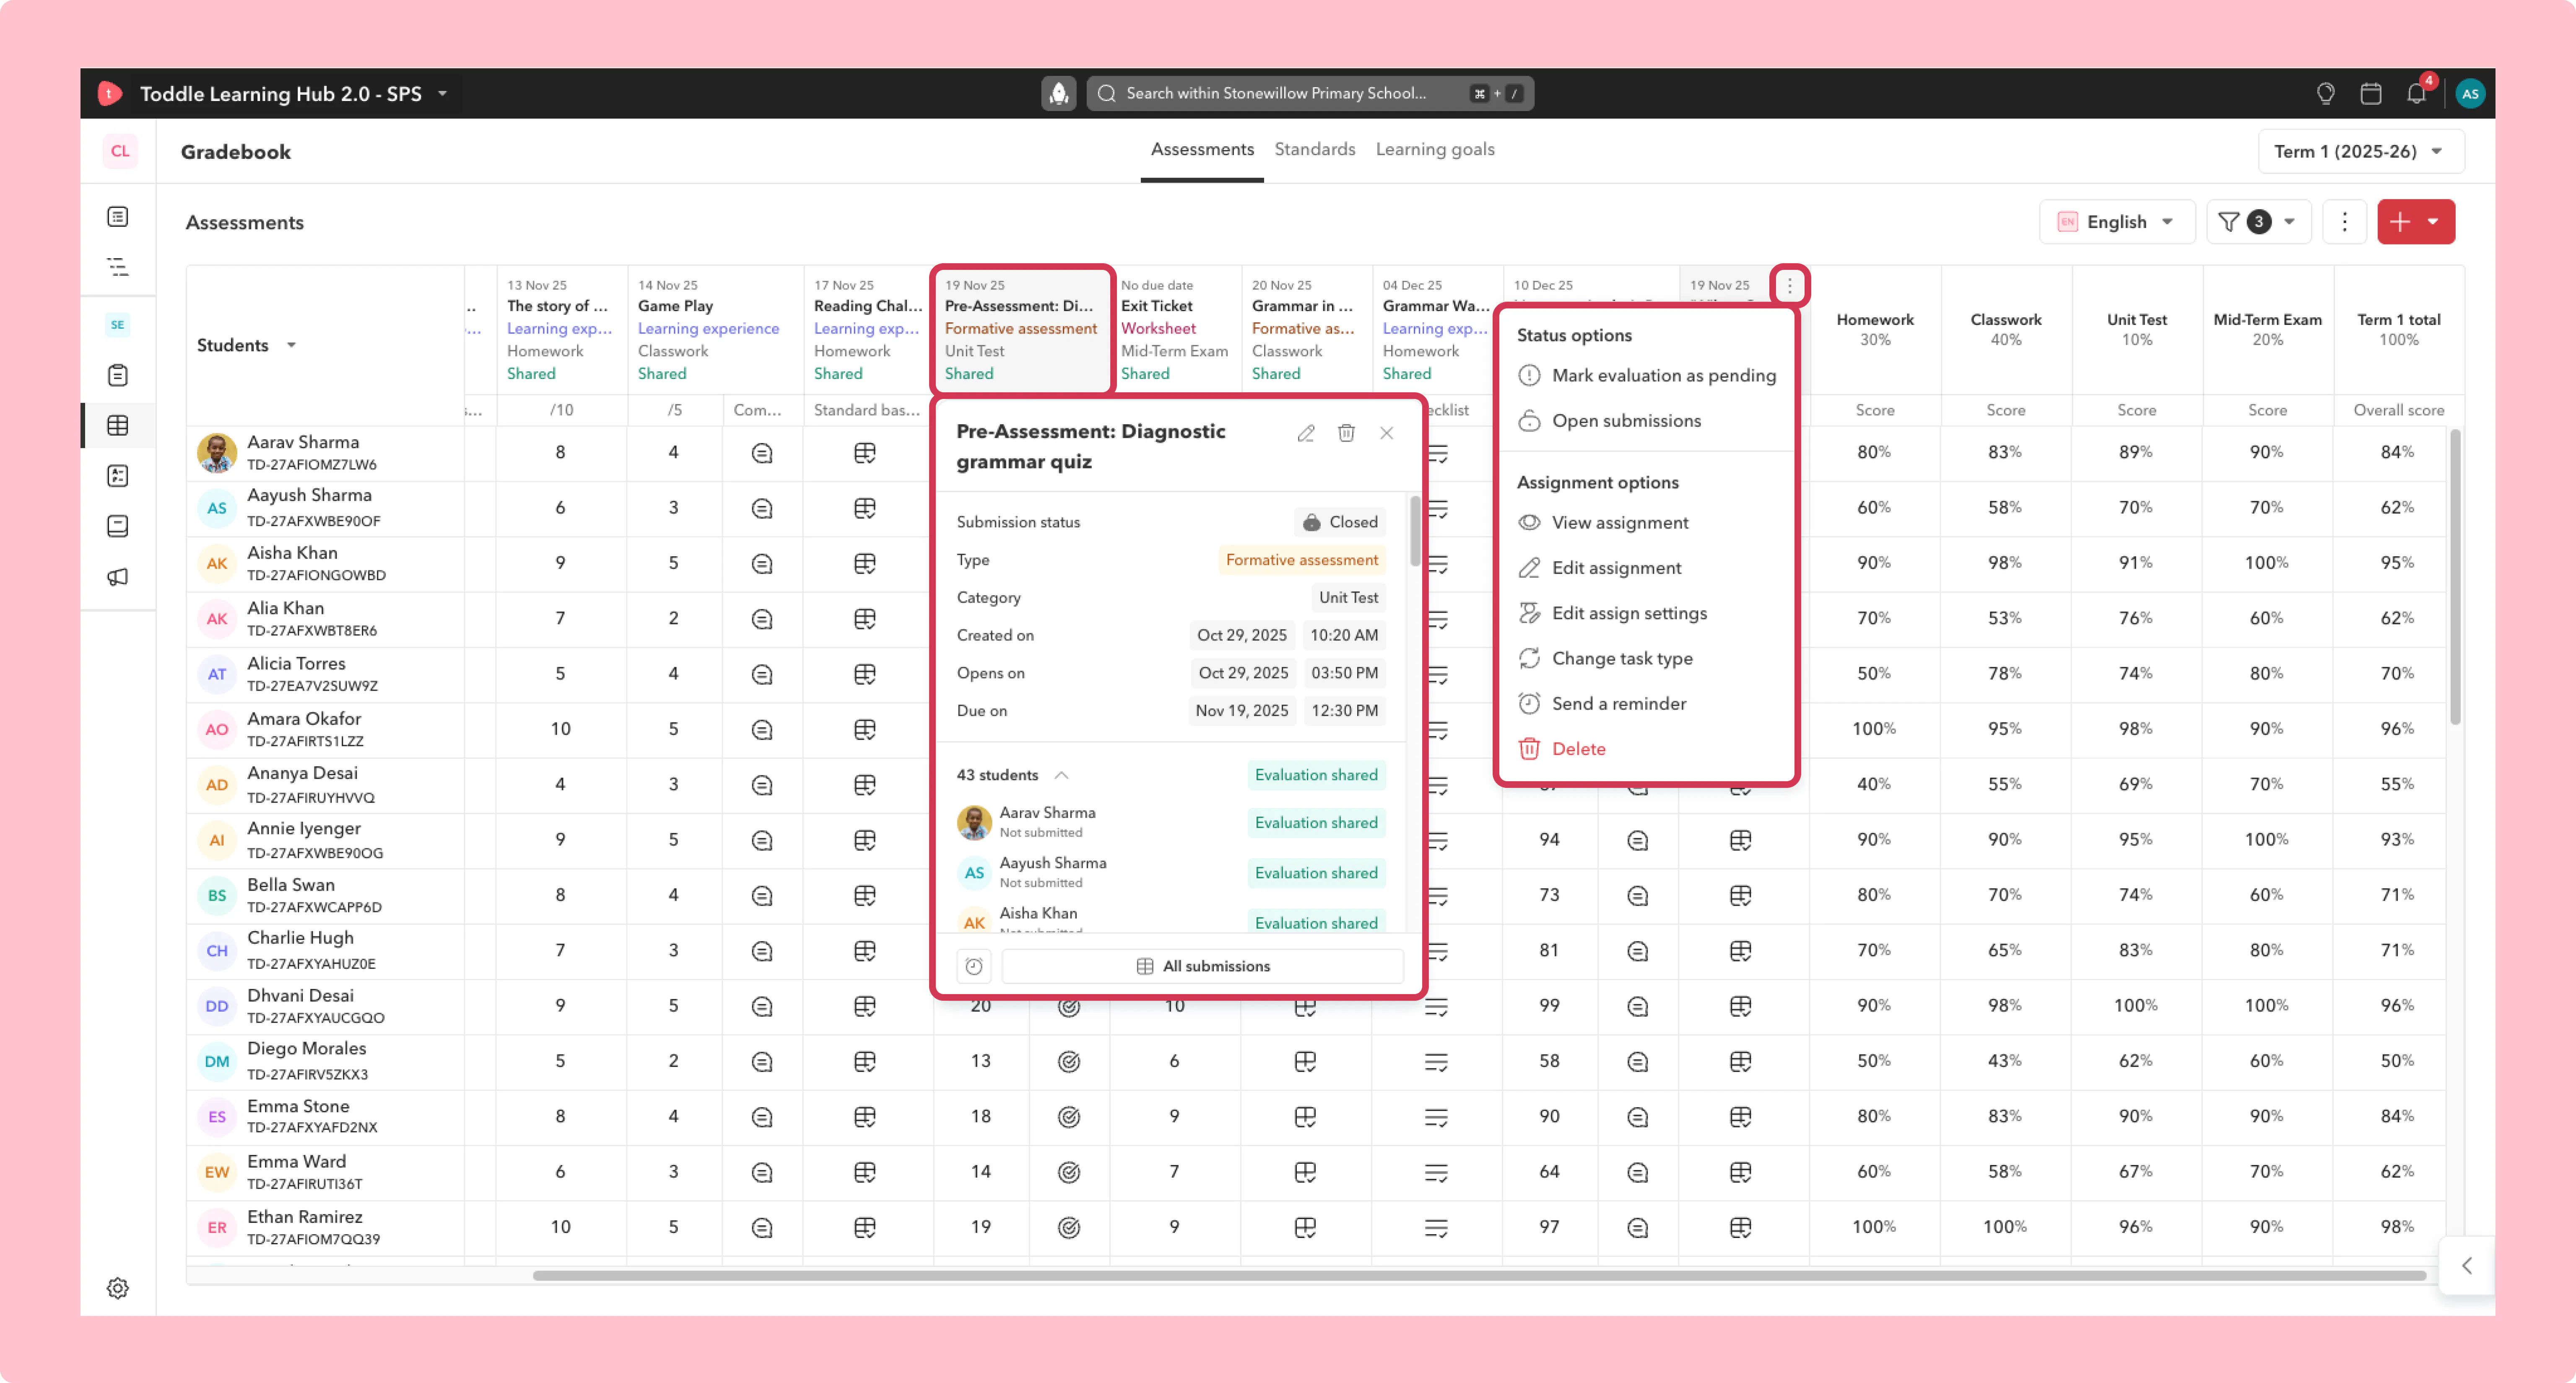
Task: Close the Pre-Assessment details popup
Action: click(x=1387, y=433)
